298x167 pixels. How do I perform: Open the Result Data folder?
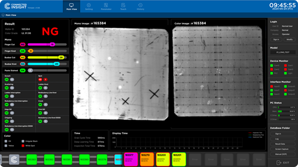(x=283, y=144)
